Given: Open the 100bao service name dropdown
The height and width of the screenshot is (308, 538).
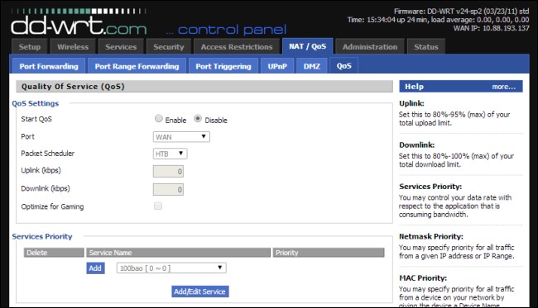Looking at the screenshot, I should tap(171, 268).
